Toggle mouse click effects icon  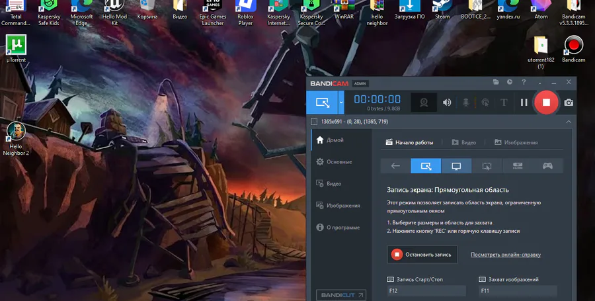tap(485, 103)
